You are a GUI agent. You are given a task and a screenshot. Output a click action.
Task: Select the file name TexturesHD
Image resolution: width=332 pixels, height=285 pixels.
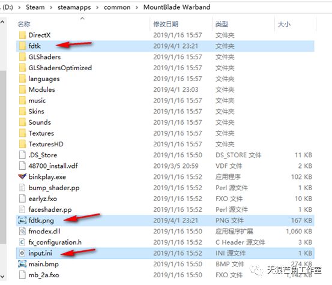[46, 144]
